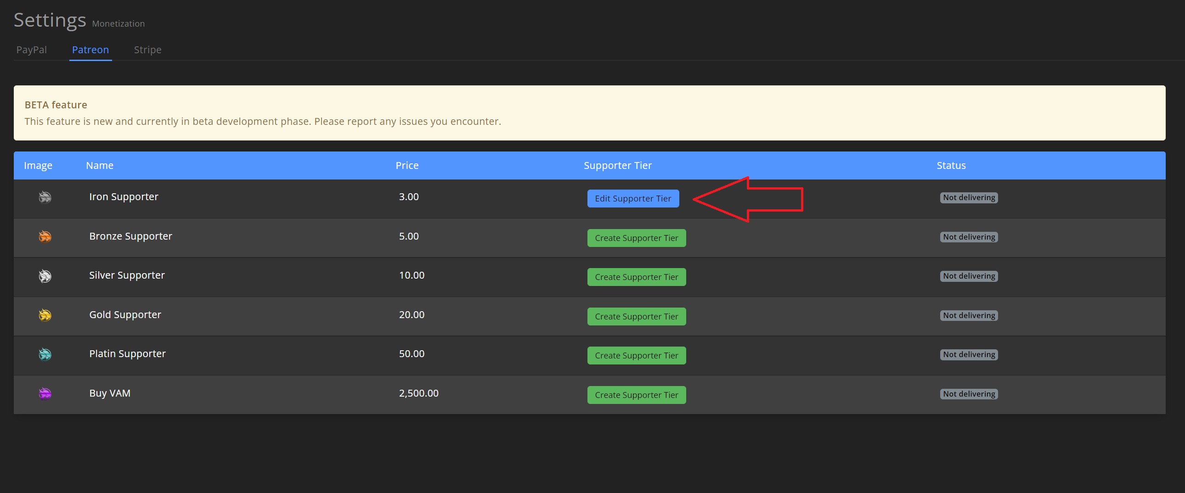
Task: Open the Stripe settings tab
Action: (x=147, y=50)
